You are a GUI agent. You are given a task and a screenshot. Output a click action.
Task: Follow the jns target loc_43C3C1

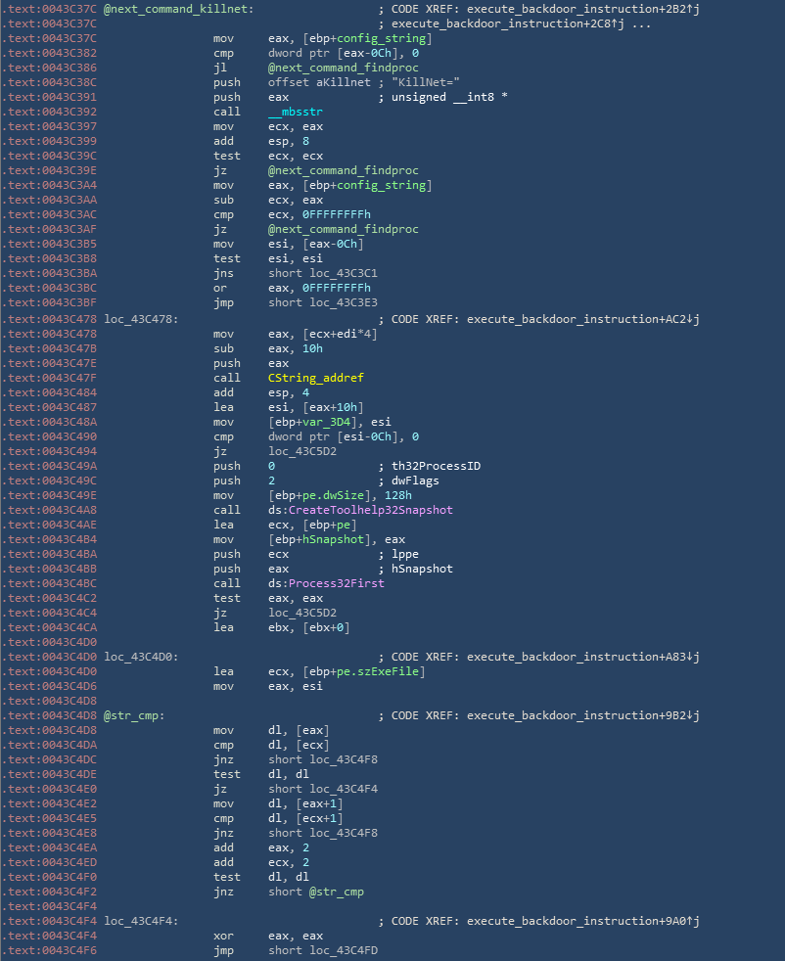[x=338, y=273]
